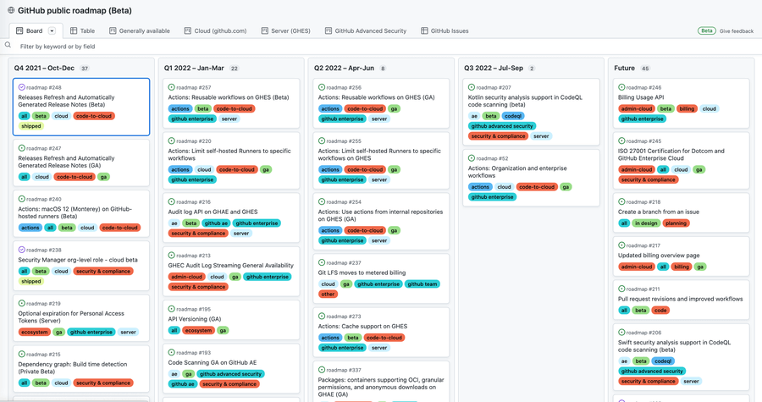The image size is (762, 402).
Task: Click the status icon on roadmap #213
Action: pyautogui.click(x=172, y=256)
